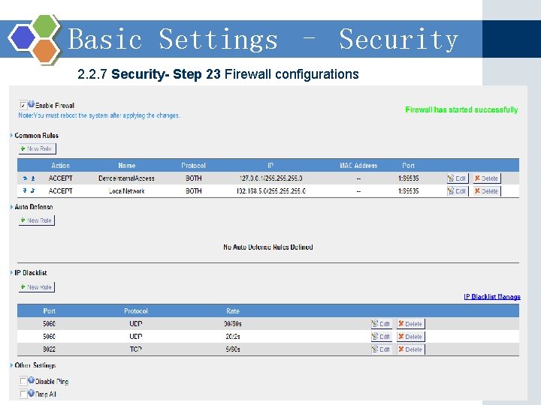
Task: Add a New Rule under Auto Defense
Action: [37, 220]
